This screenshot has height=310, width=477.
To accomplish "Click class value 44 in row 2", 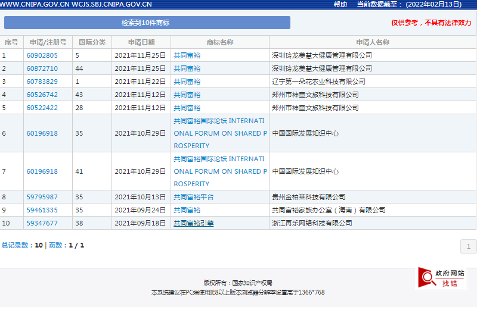I will pos(79,68).
